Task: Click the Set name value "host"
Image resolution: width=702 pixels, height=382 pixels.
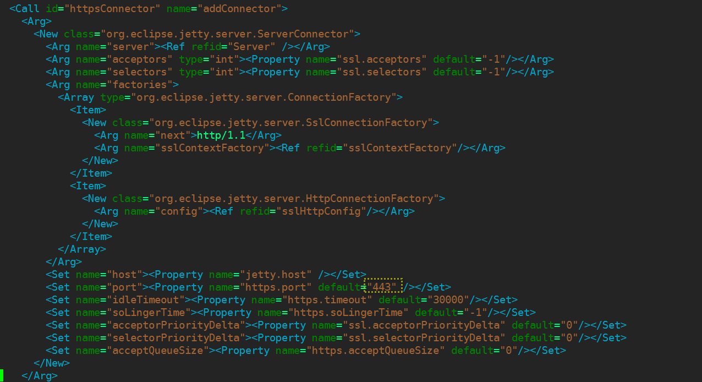Action: pos(124,275)
